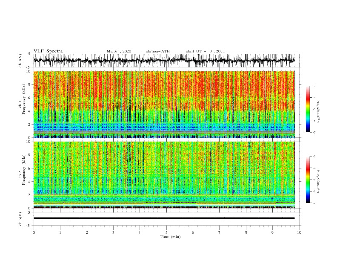
Task: Click the 'station=ATH' label
Action: pyautogui.click(x=158, y=51)
